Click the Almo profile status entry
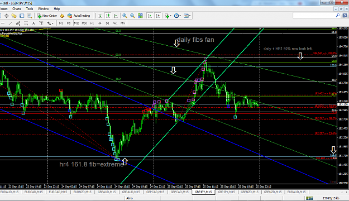 tap(130, 198)
